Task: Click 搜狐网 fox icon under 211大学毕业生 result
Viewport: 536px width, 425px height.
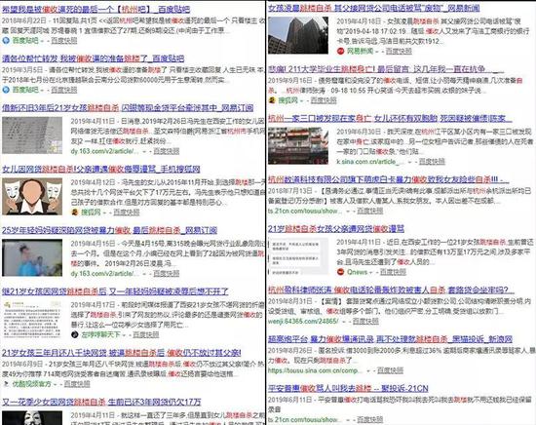Action: tap(272, 100)
